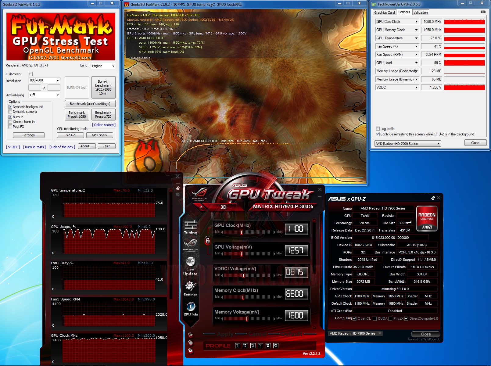Increase GPU Voltage using Max arrow

coord(274,254)
